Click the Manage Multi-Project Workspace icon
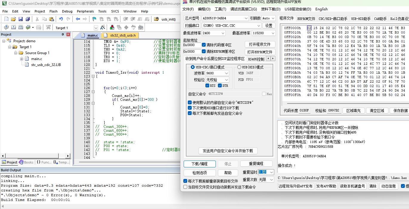This screenshot has width=409, height=209. click(119, 28)
